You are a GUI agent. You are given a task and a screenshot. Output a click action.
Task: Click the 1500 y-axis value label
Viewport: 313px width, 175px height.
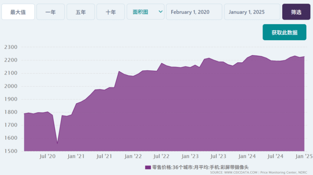[10, 151]
